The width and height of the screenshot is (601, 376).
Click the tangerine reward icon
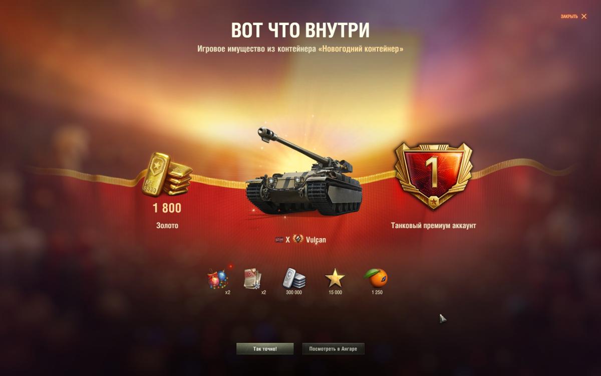tap(376, 278)
